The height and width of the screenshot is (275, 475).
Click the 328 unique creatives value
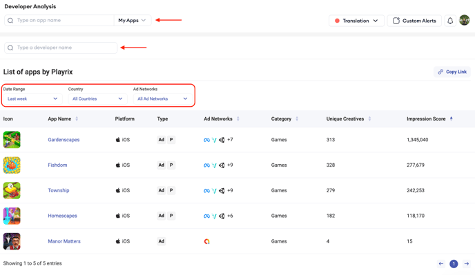tap(331, 165)
